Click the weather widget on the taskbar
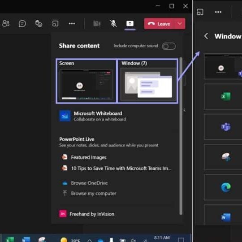The width and height of the screenshot is (242, 242). click(x=70, y=240)
